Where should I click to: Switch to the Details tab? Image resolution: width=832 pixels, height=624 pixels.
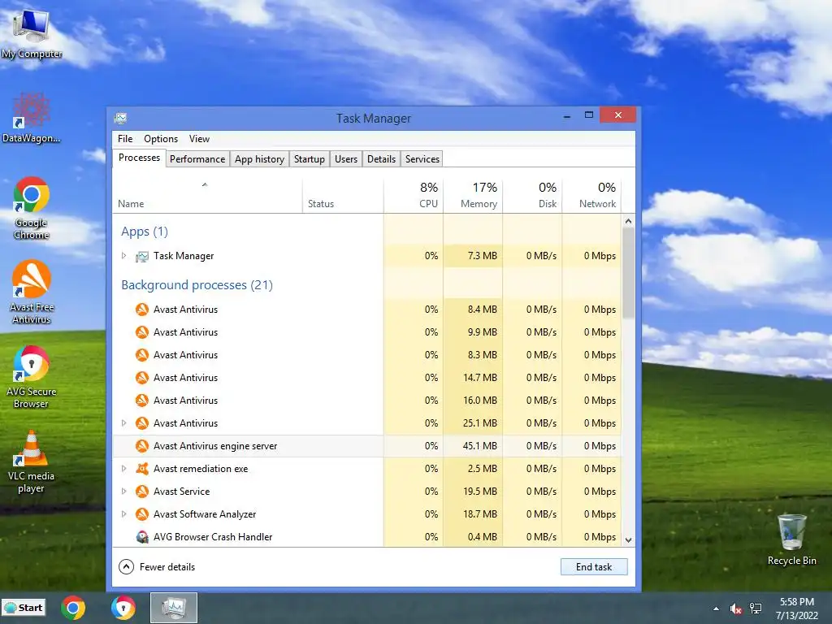coord(382,159)
